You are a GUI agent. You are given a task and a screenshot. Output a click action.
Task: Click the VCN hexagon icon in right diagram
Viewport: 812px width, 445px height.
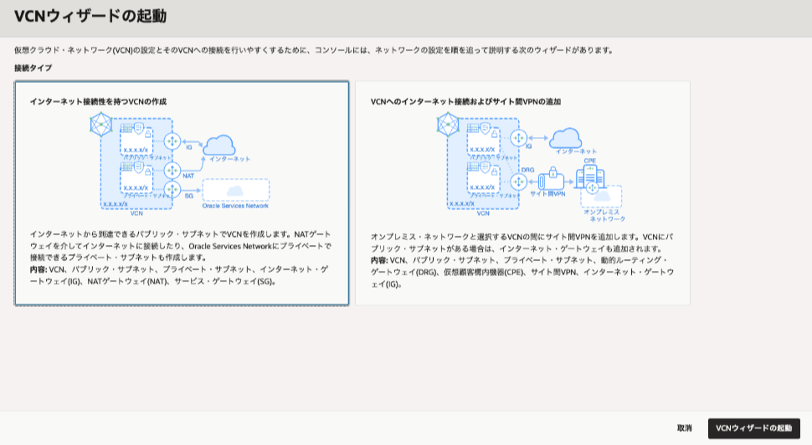click(x=448, y=125)
